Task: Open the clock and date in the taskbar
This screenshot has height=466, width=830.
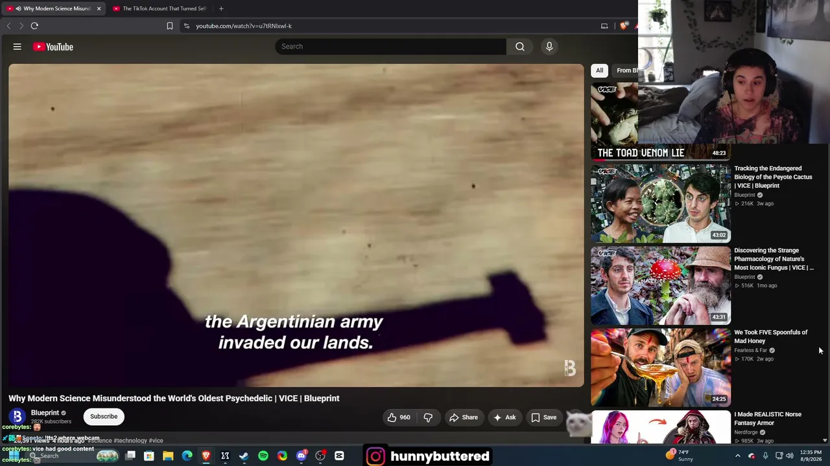Action: pyautogui.click(x=811, y=456)
